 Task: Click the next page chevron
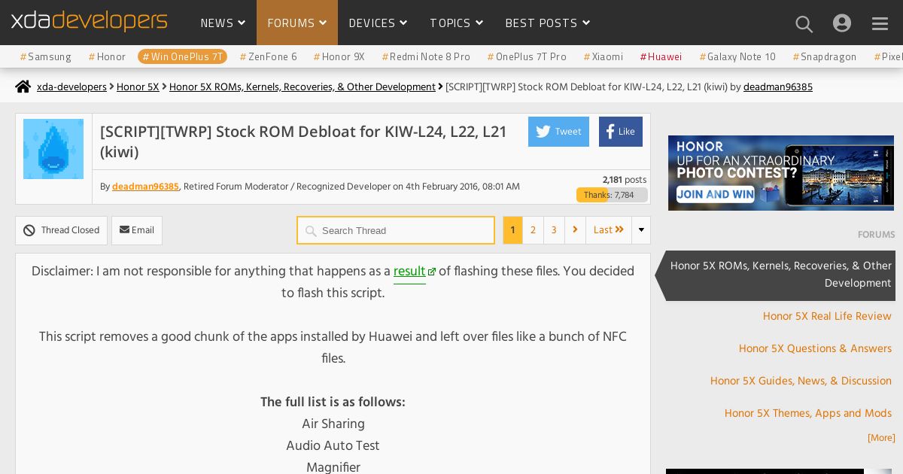click(x=575, y=230)
